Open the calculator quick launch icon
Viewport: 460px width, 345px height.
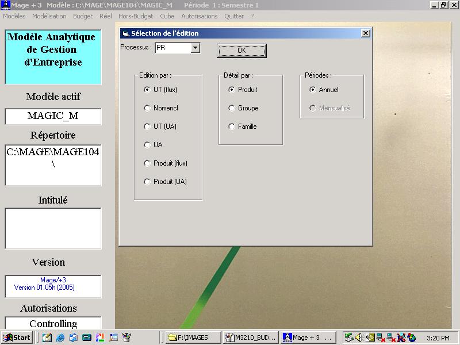(x=87, y=338)
